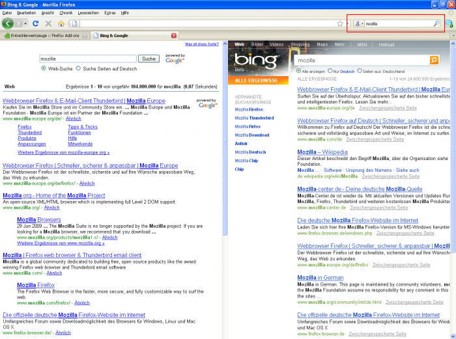The width and height of the screenshot is (456, 339).
Task: Open the Hilfe menu
Action: [125, 13]
